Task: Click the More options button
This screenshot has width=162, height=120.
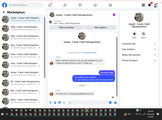Action: tap(100, 27)
